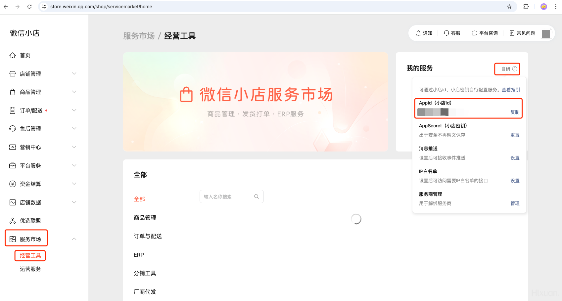The width and height of the screenshot is (562, 301).
Task: Open the Chrome profile avatar
Action: 543,7
